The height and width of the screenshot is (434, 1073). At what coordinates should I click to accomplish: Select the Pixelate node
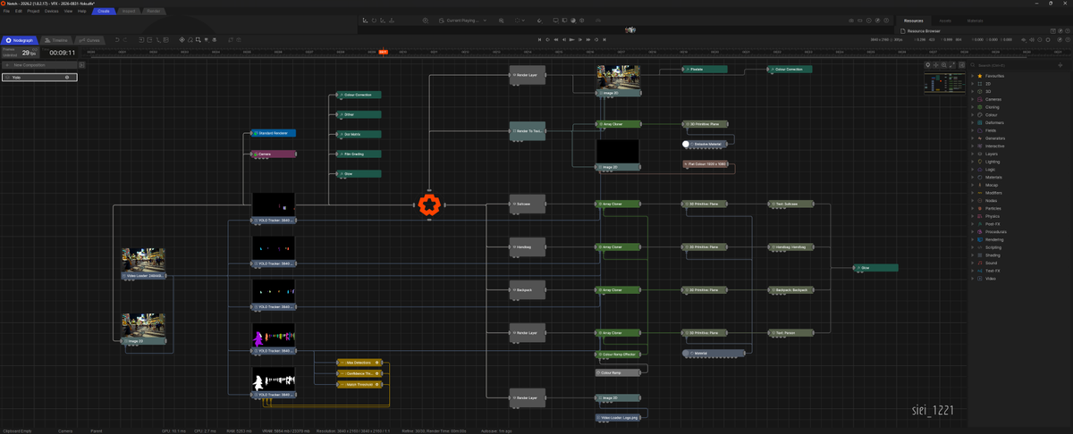pyautogui.click(x=705, y=69)
